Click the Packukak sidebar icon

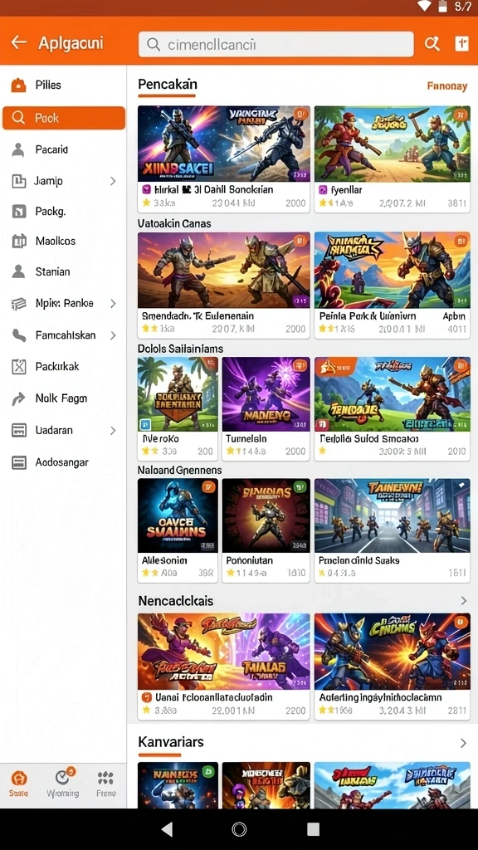pyautogui.click(x=19, y=367)
